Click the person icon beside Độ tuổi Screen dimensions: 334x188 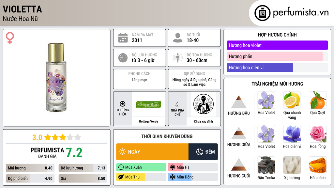click(x=178, y=38)
